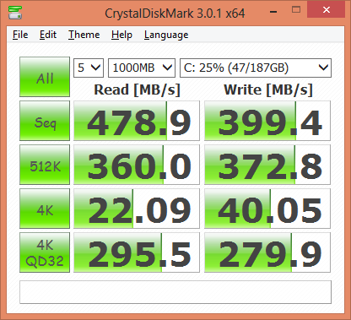
Task: Run all benchmarks with the All button
Action: [45, 77]
